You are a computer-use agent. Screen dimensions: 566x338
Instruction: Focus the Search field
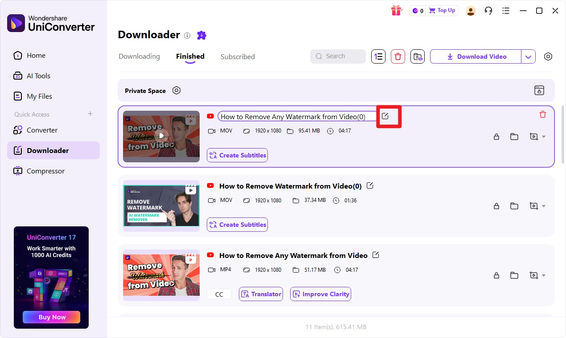coord(338,56)
